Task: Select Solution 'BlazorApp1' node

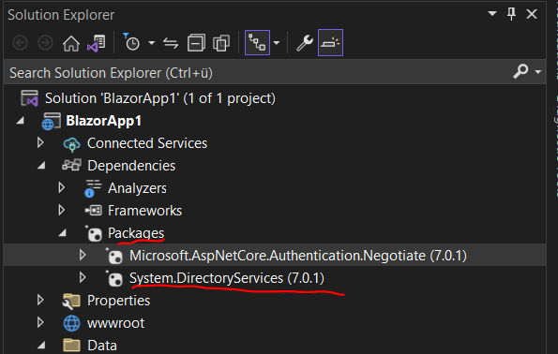Action: [160, 98]
